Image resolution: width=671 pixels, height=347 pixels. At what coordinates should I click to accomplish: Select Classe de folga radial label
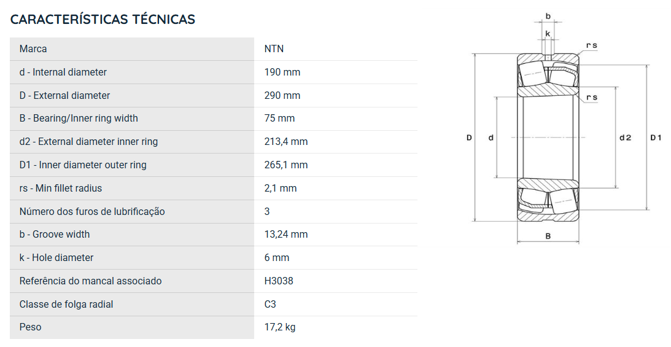pyautogui.click(x=66, y=304)
